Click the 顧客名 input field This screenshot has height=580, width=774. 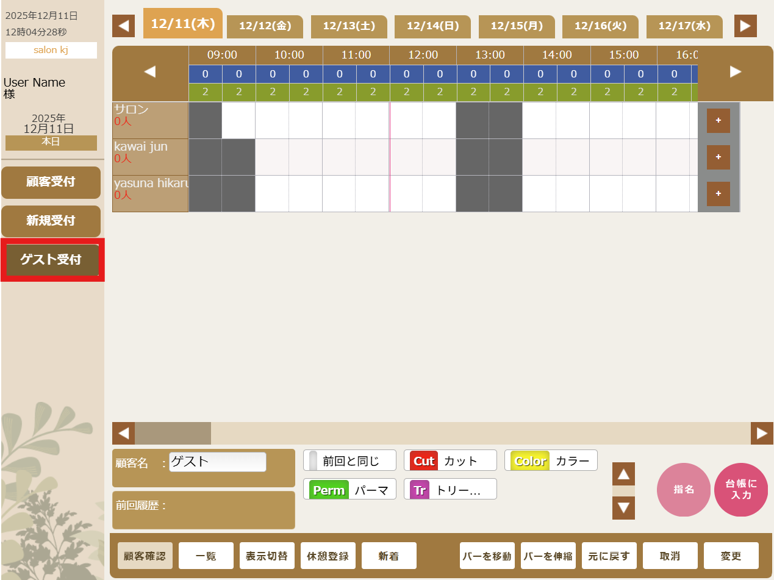pyautogui.click(x=217, y=462)
